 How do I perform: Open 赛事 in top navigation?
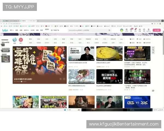click(x=42, y=30)
